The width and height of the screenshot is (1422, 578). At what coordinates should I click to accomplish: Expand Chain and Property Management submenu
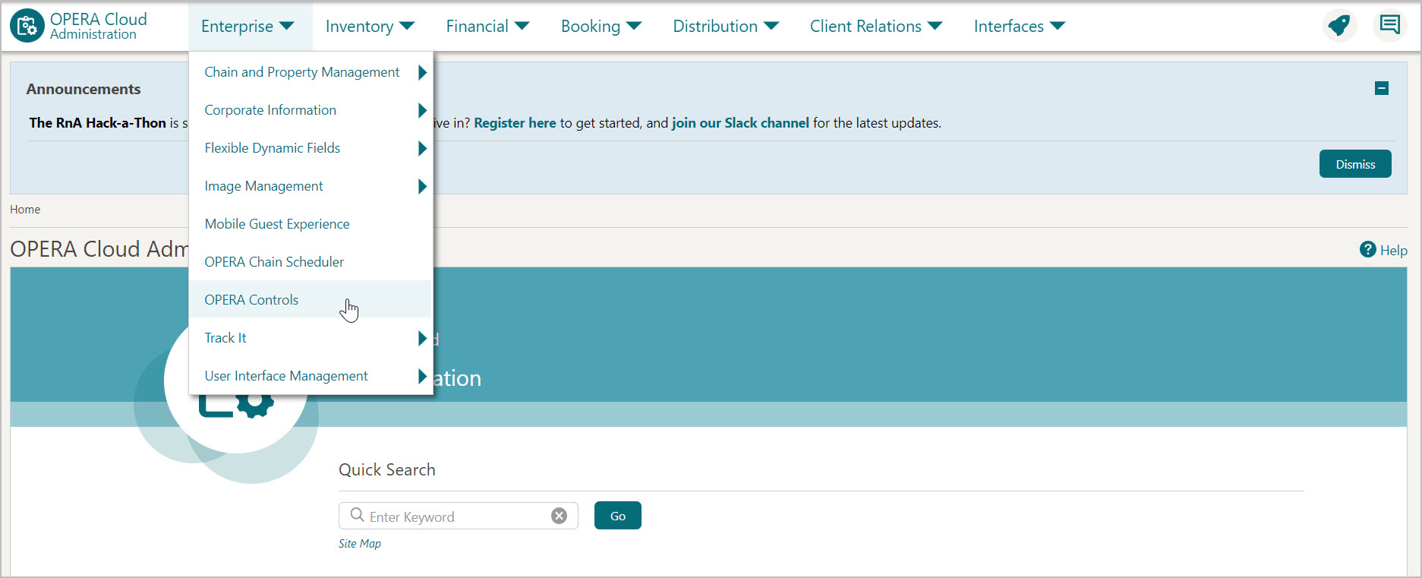tap(311, 72)
